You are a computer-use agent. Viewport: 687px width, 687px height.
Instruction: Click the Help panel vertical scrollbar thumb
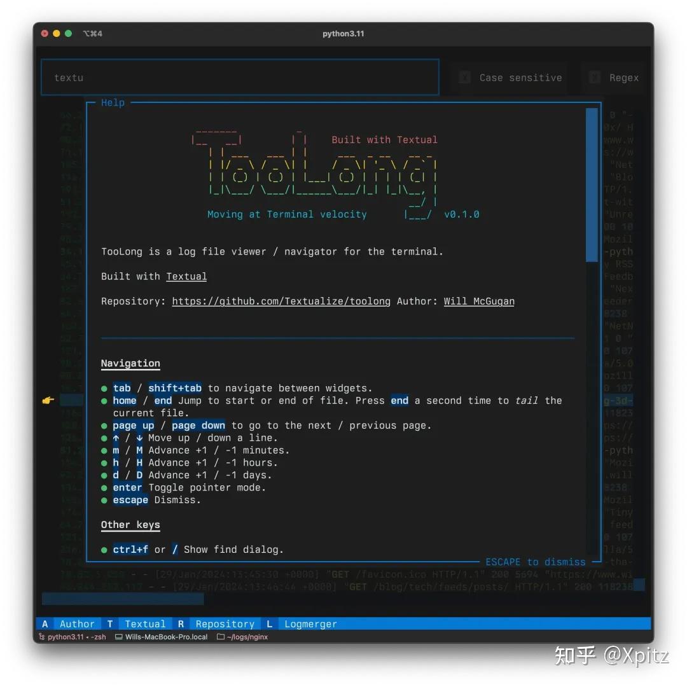[592, 185]
